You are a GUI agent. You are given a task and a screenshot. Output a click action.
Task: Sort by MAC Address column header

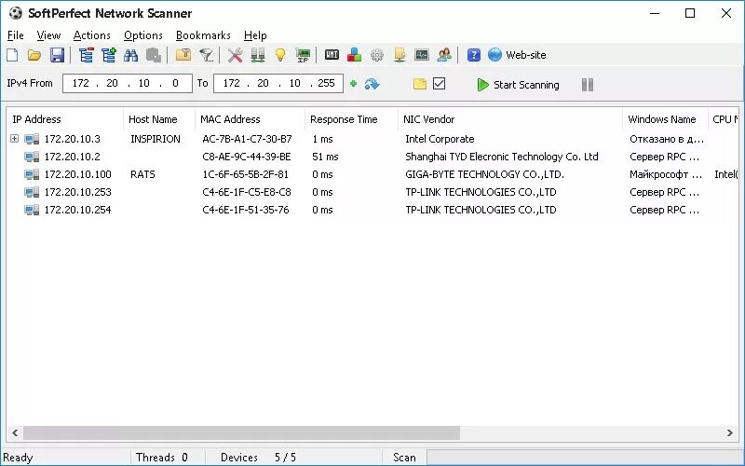point(250,119)
